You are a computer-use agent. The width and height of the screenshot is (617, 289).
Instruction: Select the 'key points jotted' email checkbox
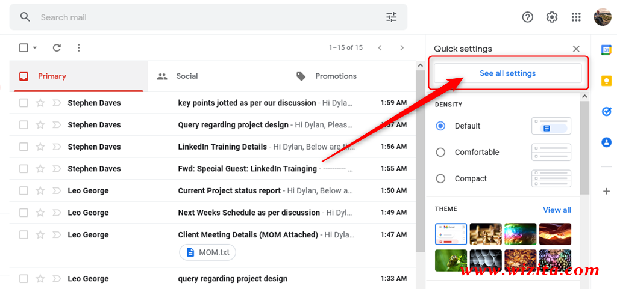point(23,103)
